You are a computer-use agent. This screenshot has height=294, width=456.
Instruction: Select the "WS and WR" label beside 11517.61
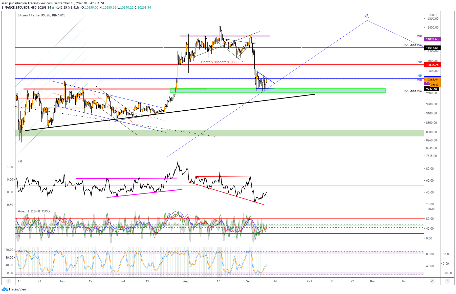pyautogui.click(x=413, y=45)
